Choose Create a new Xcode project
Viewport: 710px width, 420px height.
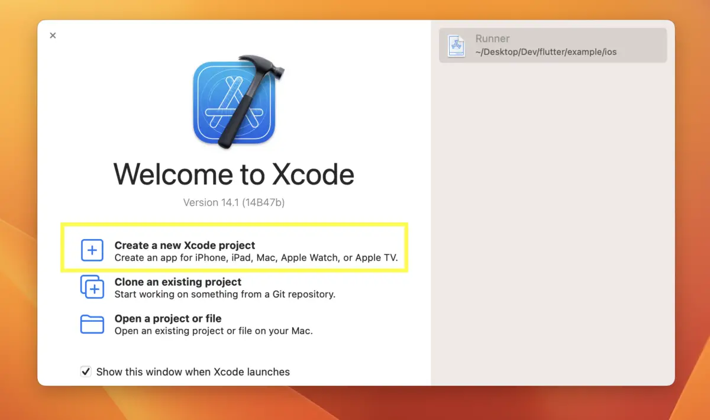[234, 248]
